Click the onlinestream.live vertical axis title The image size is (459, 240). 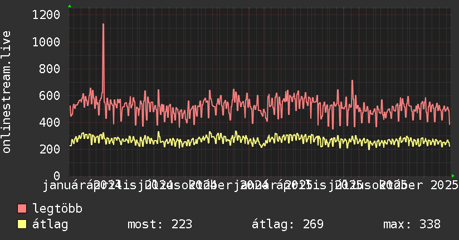[6, 92]
